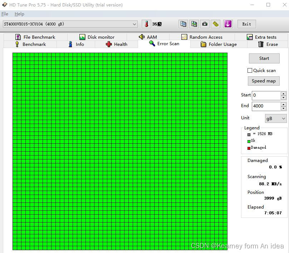
Task: Click the 88.2 MB/s scanning speed value
Action: tap(270, 184)
